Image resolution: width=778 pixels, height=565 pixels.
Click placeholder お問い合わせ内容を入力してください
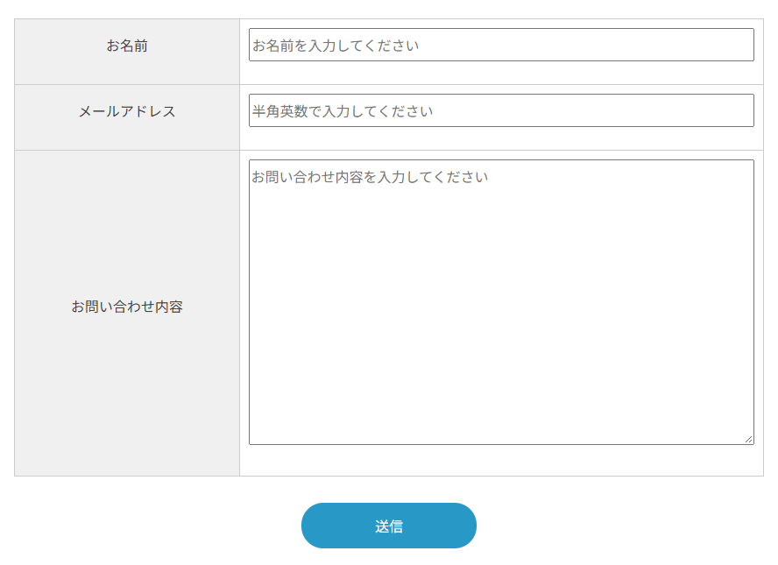click(370, 177)
